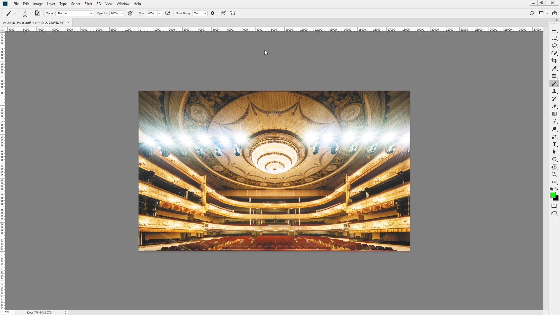Expand the Opacity value dropdown arrow
This screenshot has width=560, height=315.
(x=123, y=13)
